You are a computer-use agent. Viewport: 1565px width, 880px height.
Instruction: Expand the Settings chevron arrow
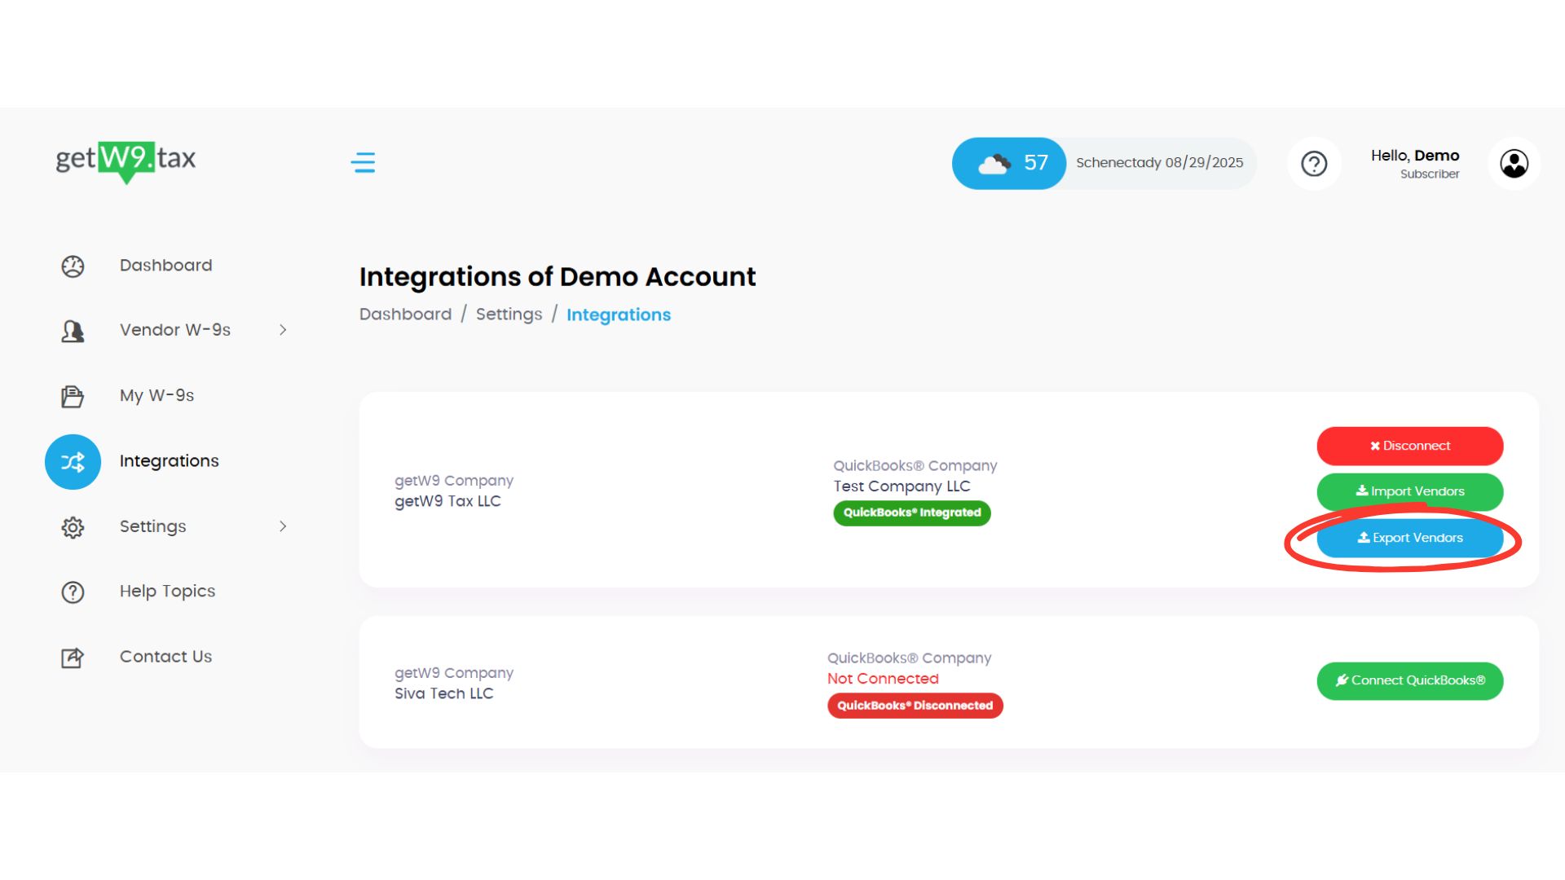coord(283,526)
